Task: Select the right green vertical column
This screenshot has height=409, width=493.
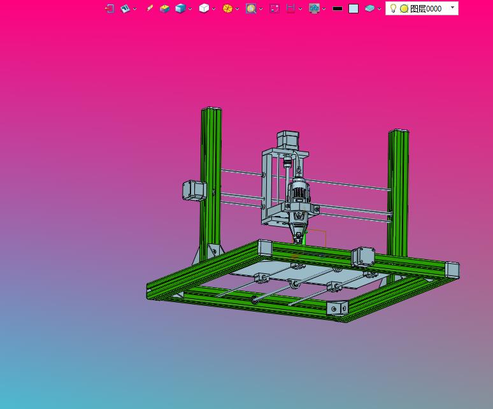Action: [x=398, y=192]
